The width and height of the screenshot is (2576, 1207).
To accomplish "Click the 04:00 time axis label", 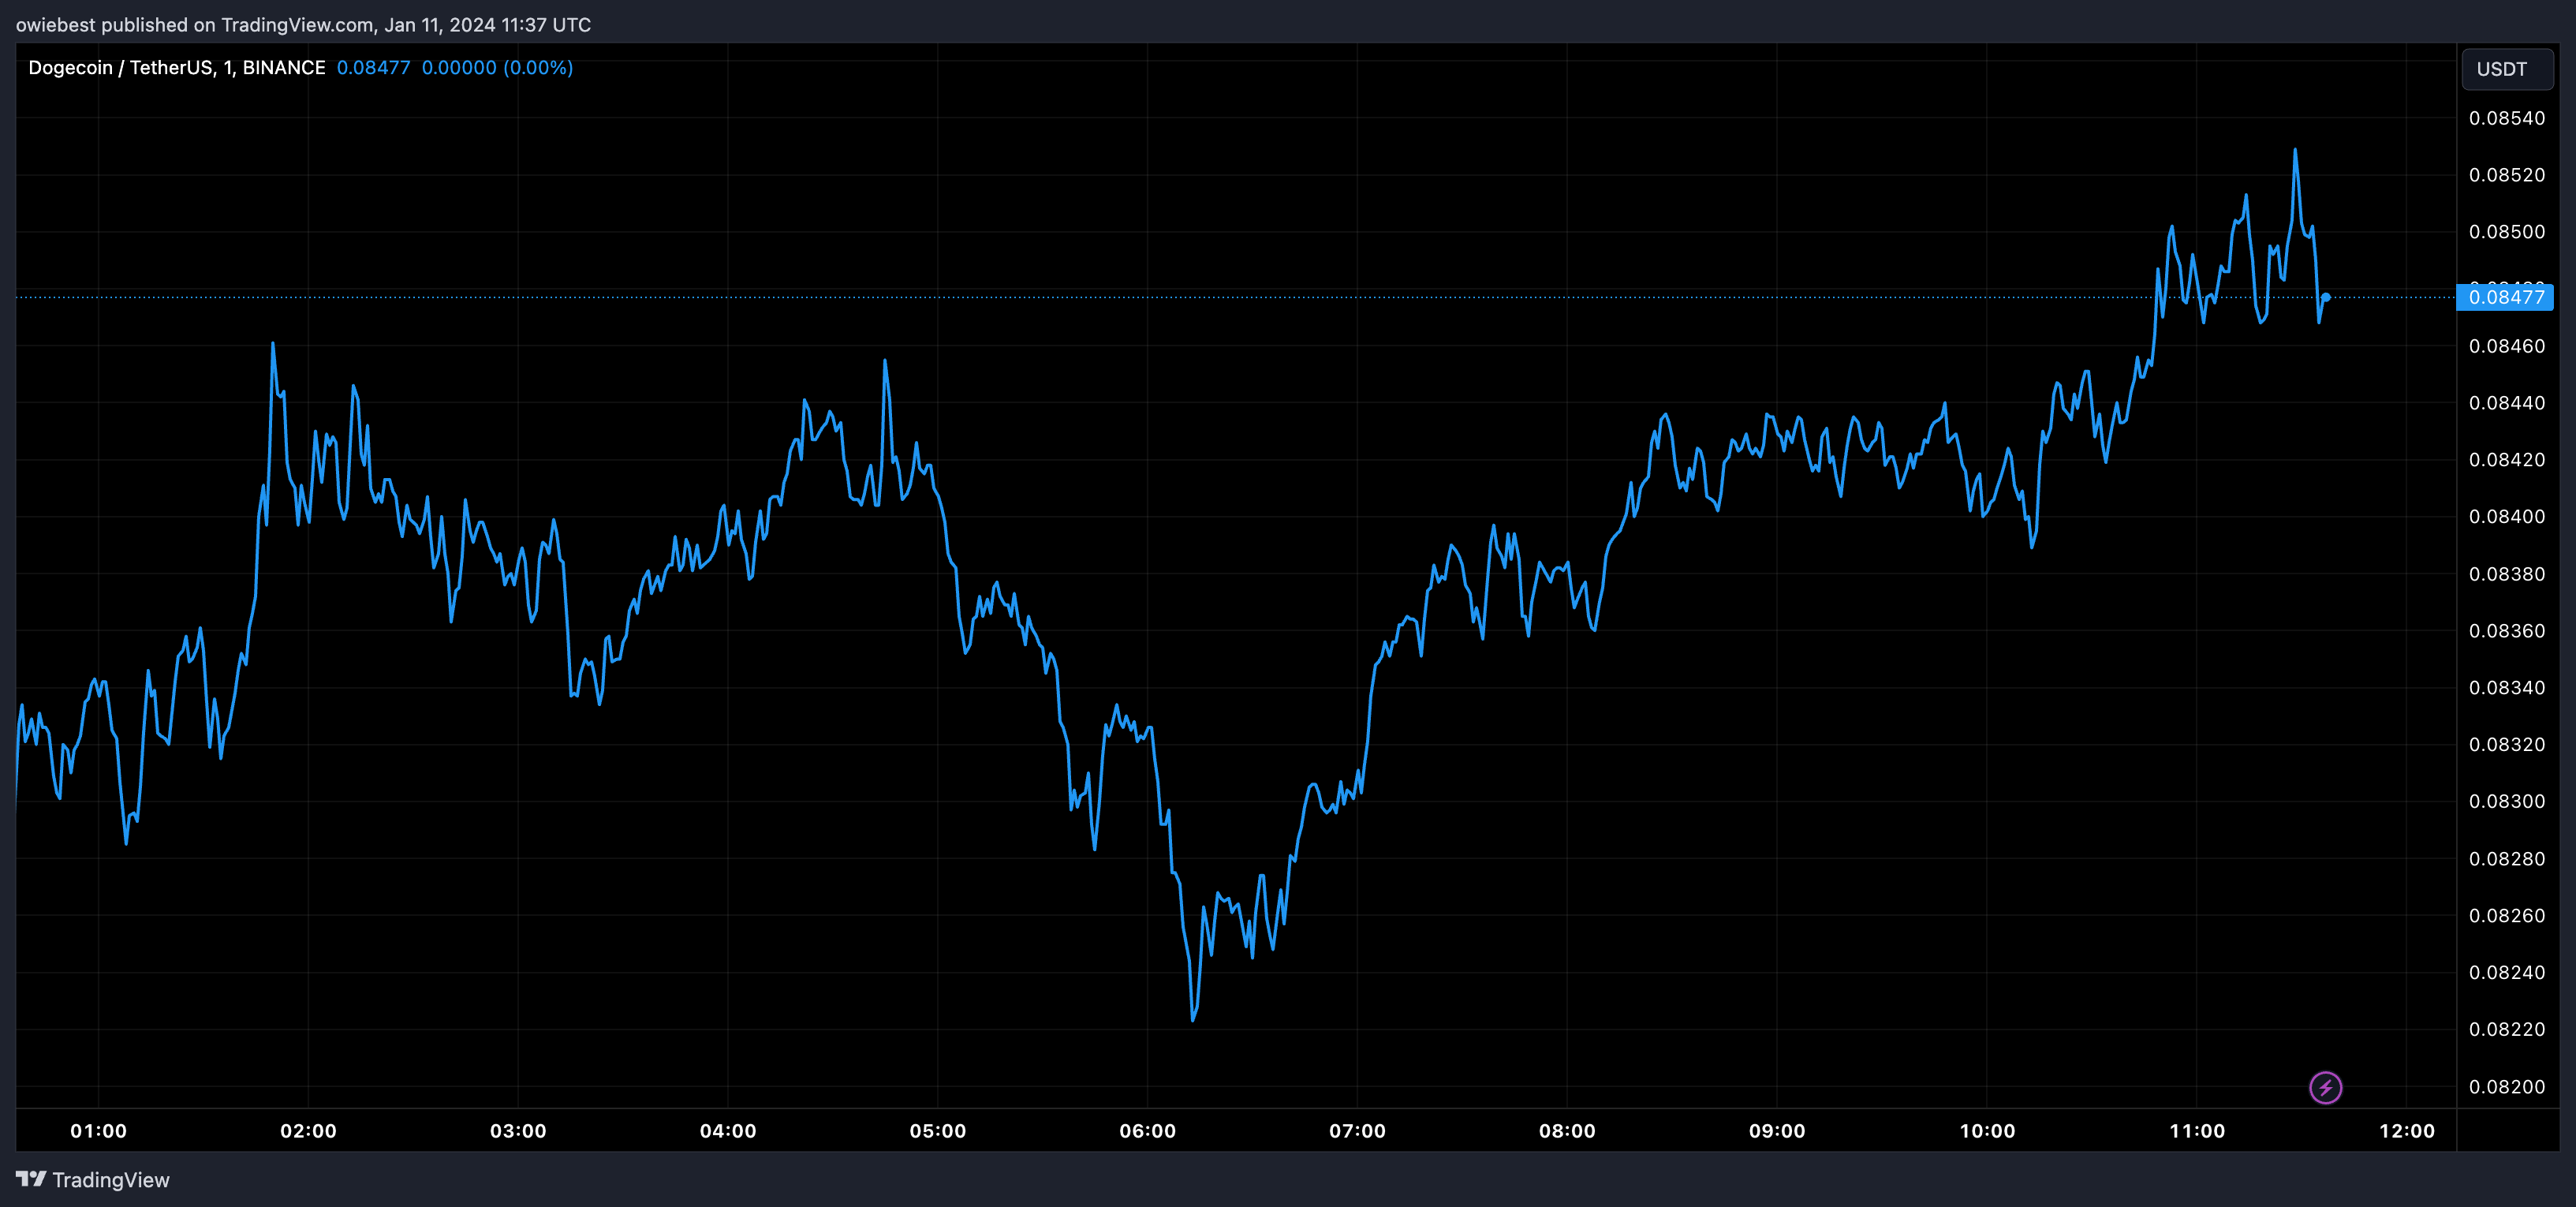I will point(728,1131).
